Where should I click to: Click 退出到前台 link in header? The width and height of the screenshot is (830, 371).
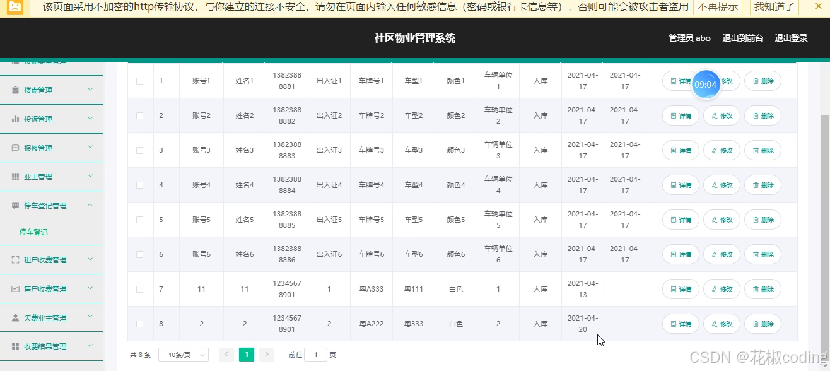coord(742,38)
